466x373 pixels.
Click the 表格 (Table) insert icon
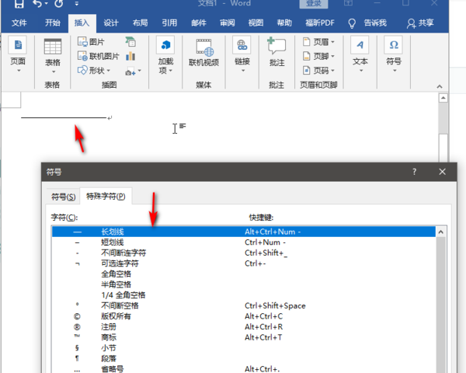(x=53, y=47)
